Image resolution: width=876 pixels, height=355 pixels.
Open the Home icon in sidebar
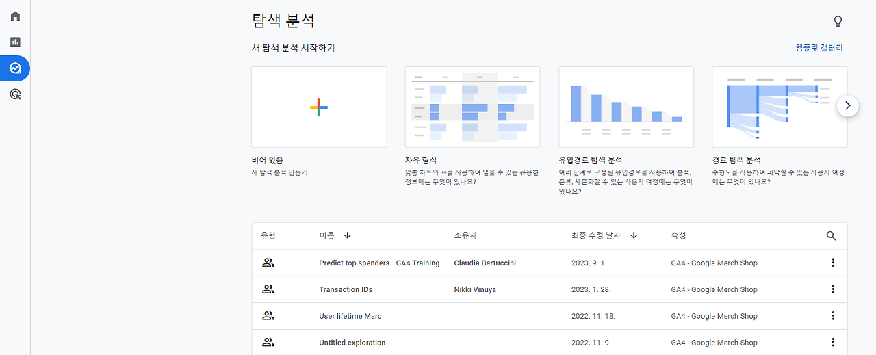(15, 16)
